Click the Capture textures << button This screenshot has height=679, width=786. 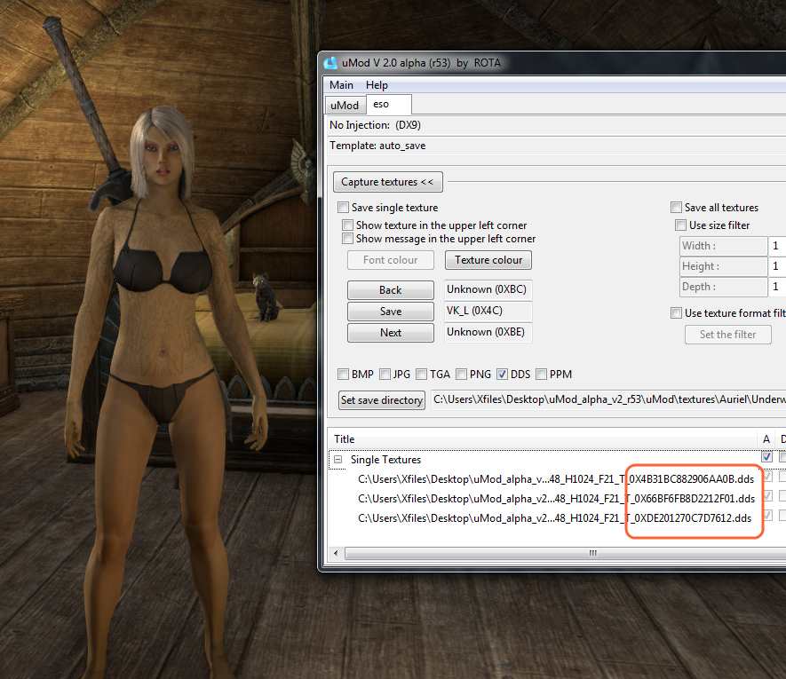387,182
